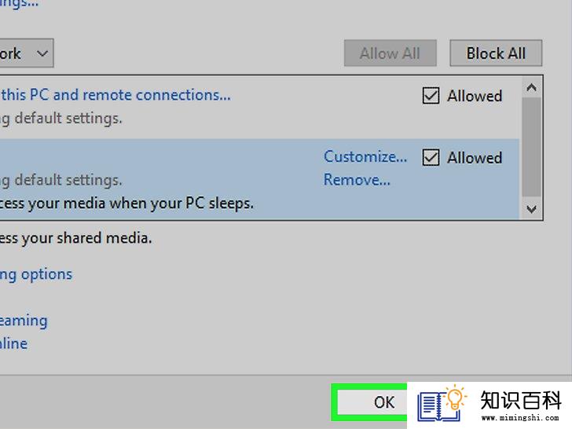Click the device list scrollbar thumb
The image size is (572, 429).
(x=531, y=147)
